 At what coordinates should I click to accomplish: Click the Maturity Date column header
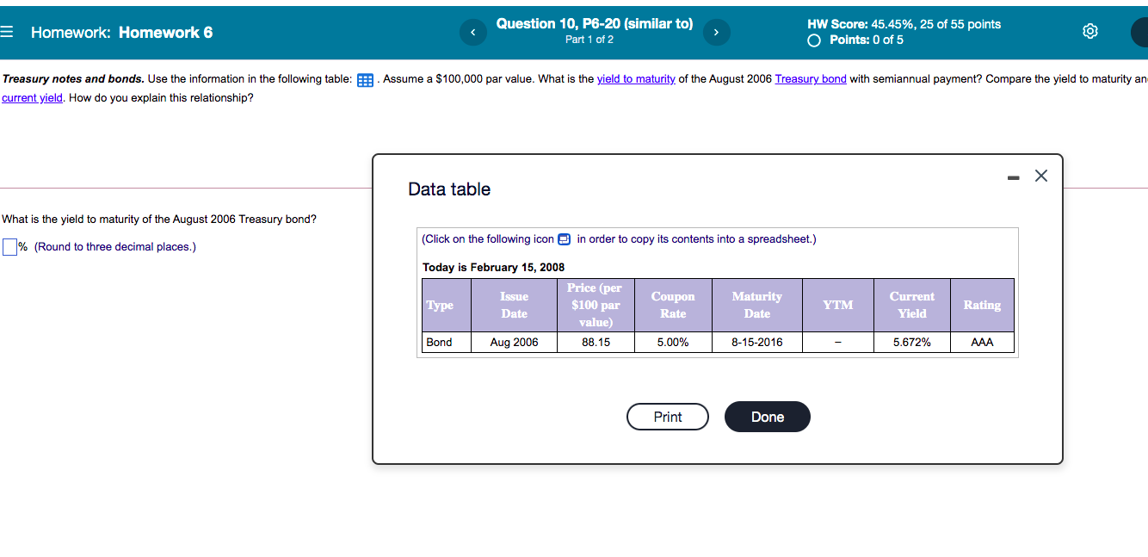tap(757, 305)
